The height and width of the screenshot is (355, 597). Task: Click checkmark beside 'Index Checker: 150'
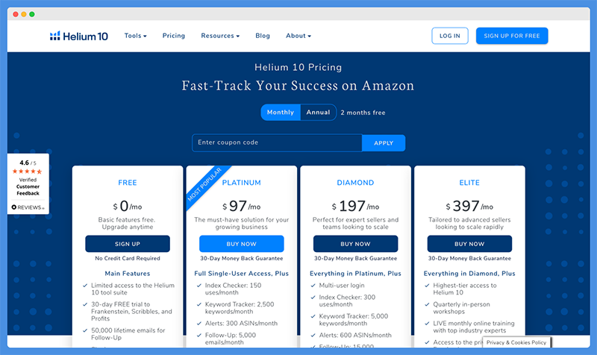pos(199,286)
